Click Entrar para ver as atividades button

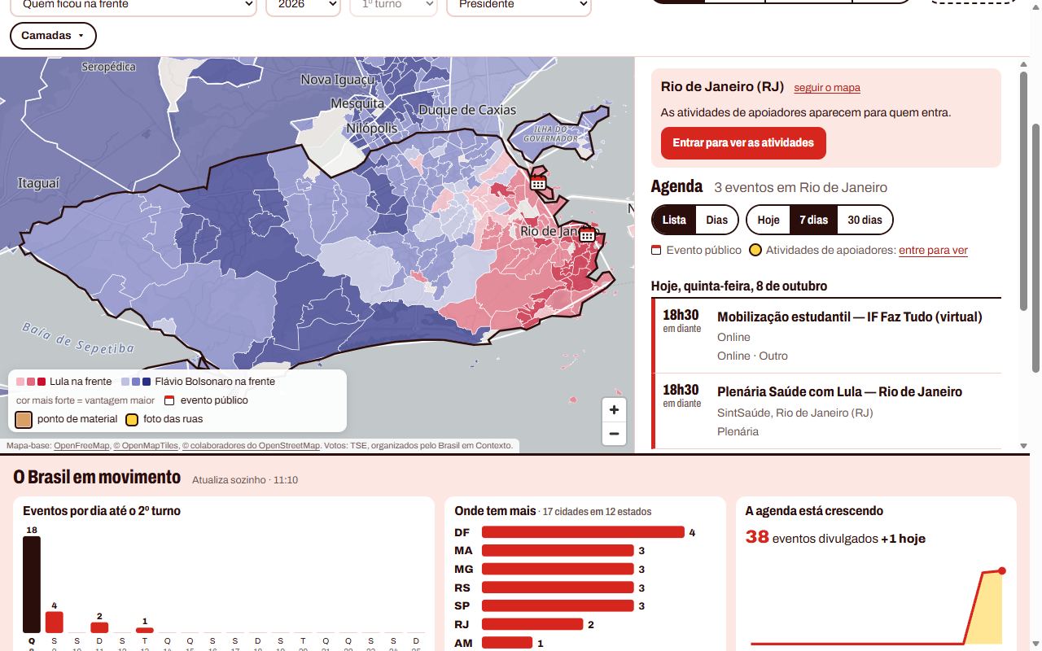(743, 142)
